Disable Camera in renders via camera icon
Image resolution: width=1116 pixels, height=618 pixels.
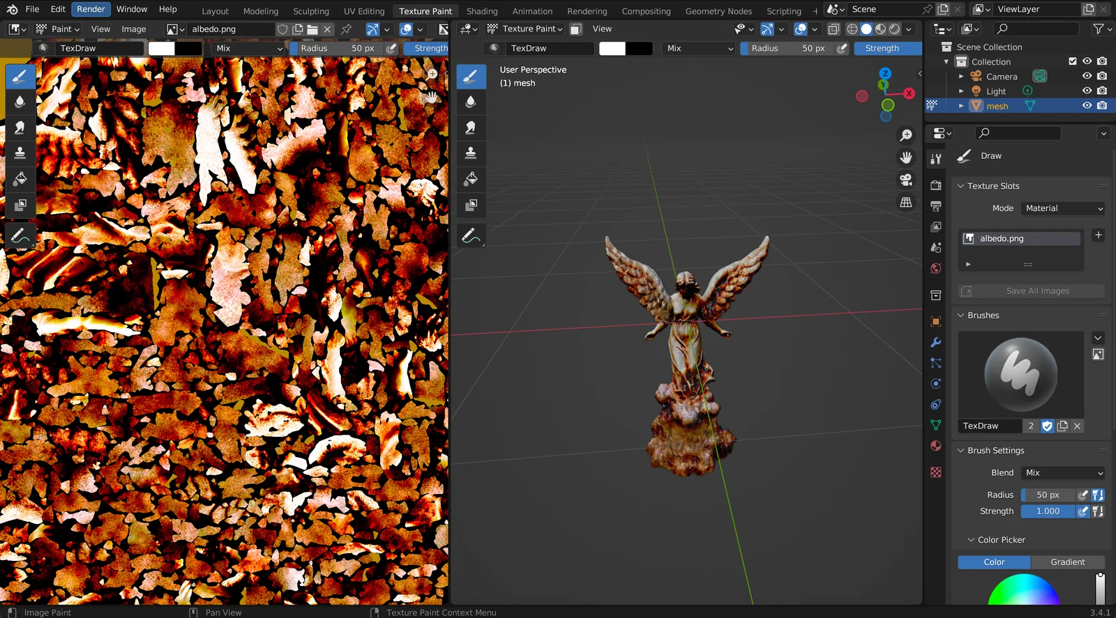[x=1102, y=76]
